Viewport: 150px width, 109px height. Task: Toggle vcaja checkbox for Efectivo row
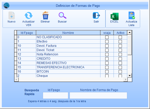[107, 41]
